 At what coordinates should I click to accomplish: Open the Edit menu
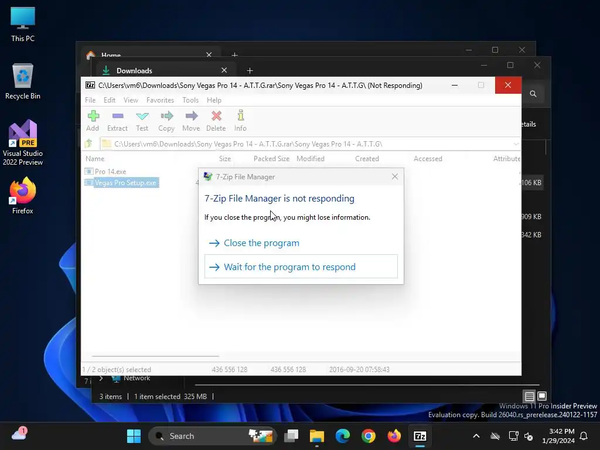(x=110, y=100)
